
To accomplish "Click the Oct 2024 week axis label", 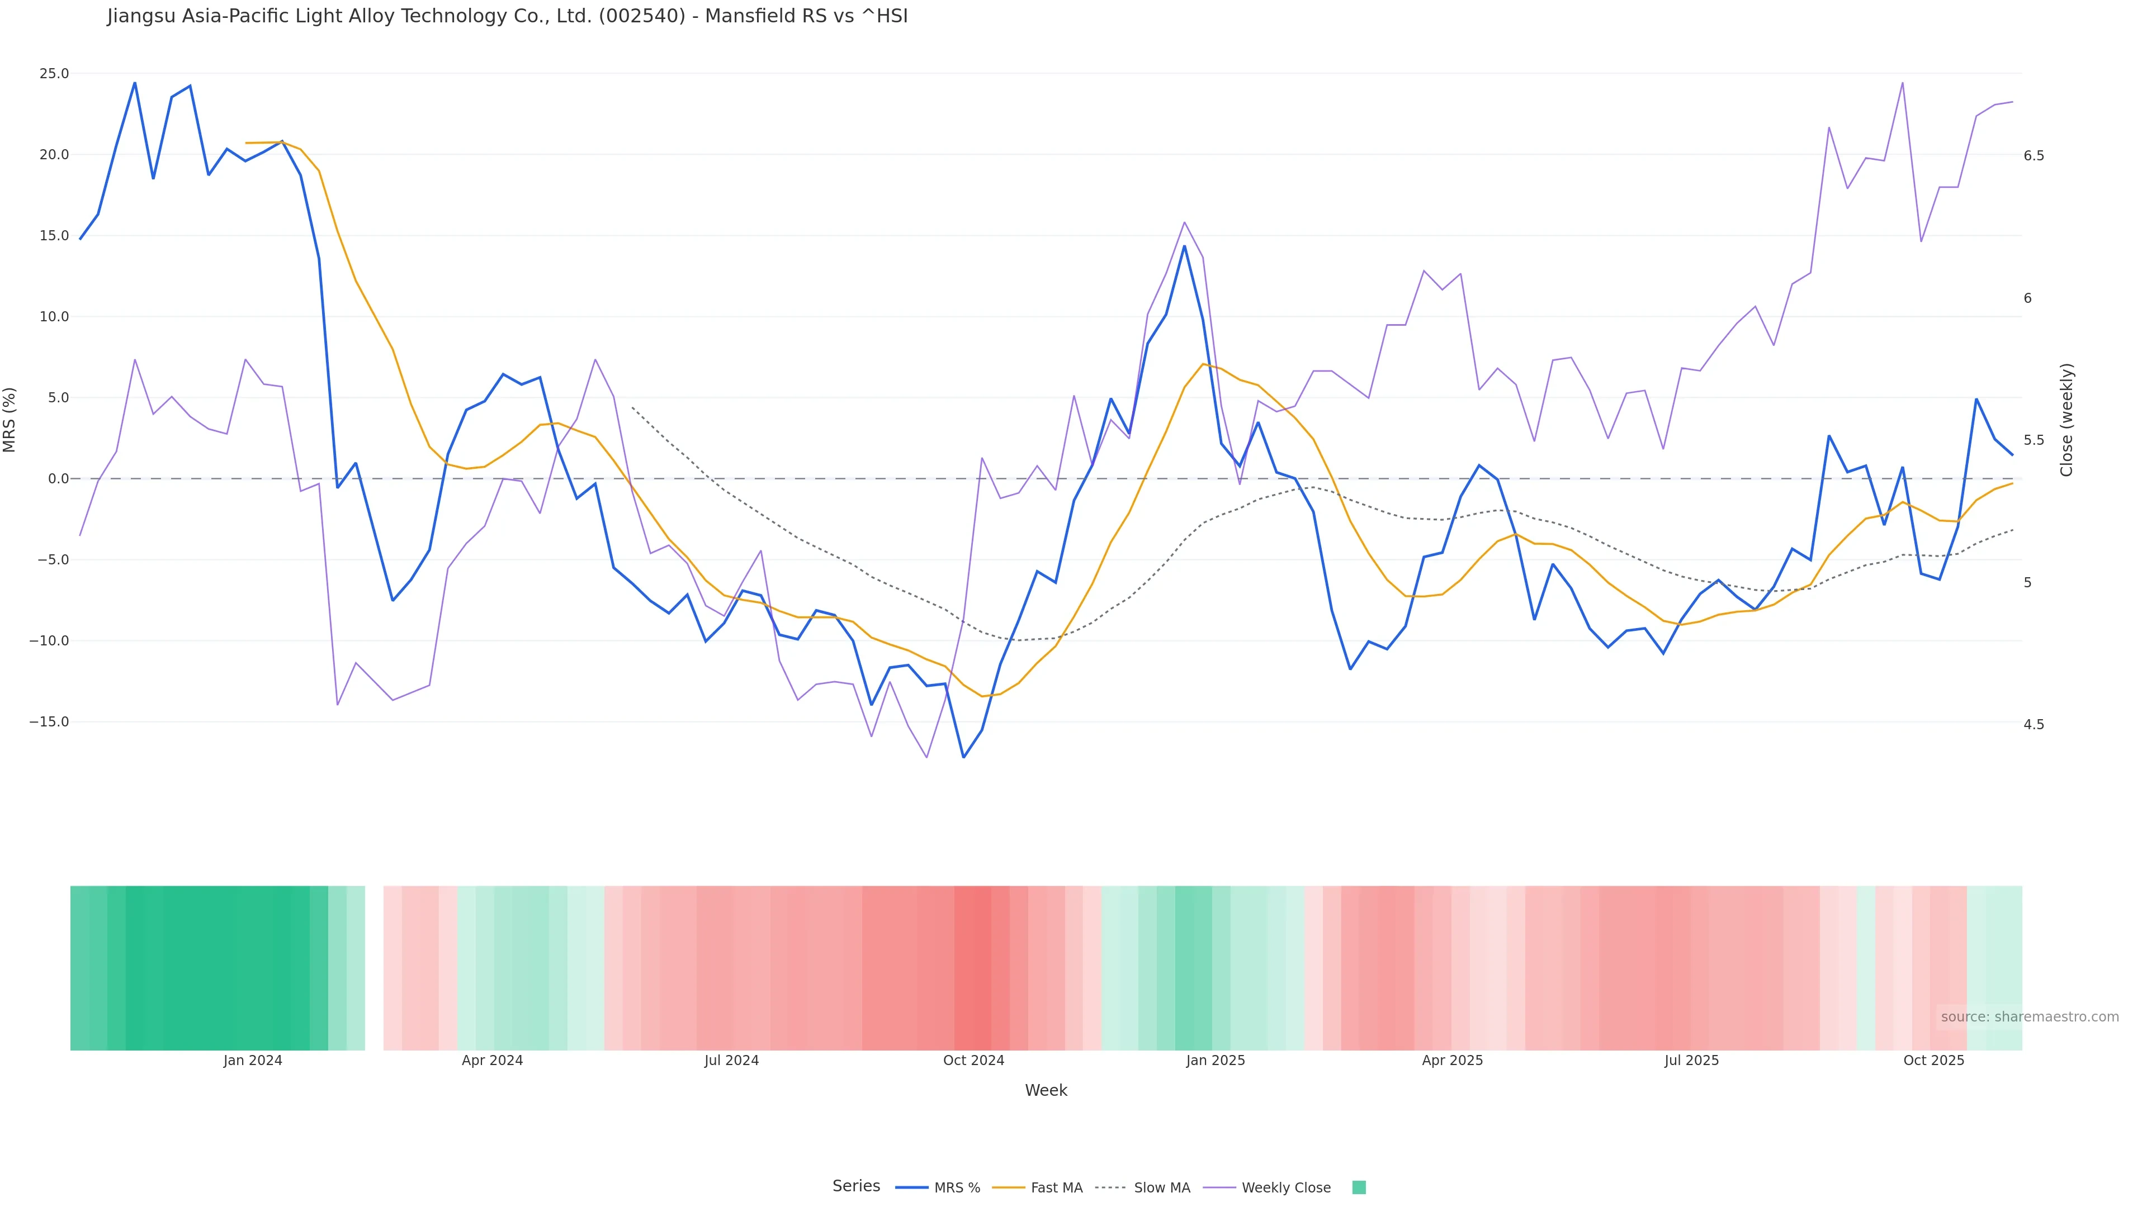I will click(x=973, y=1061).
